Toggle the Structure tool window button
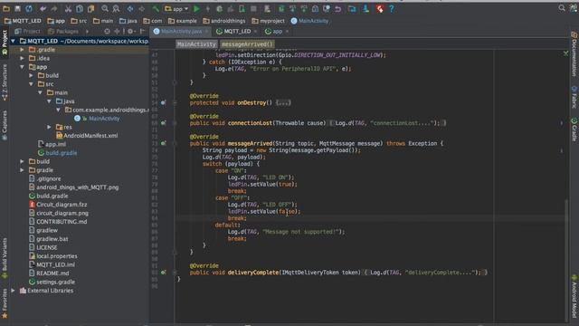The image size is (579, 326). (5, 82)
